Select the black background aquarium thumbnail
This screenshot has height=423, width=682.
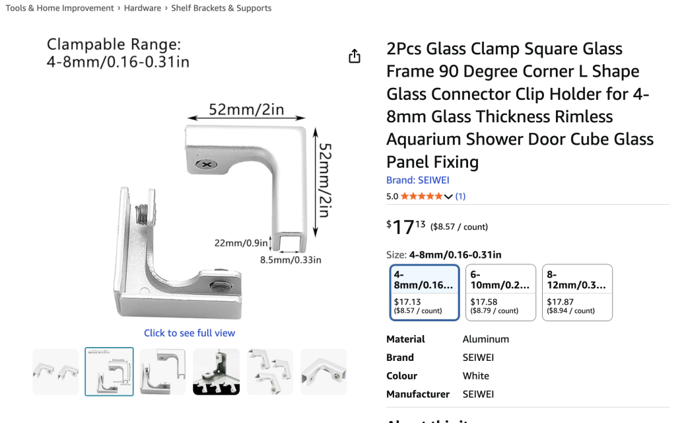click(x=216, y=371)
